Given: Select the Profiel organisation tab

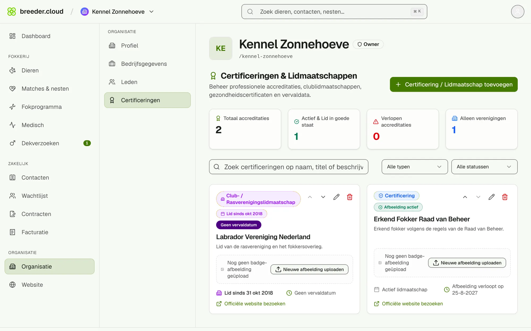Looking at the screenshot, I should point(147,46).
